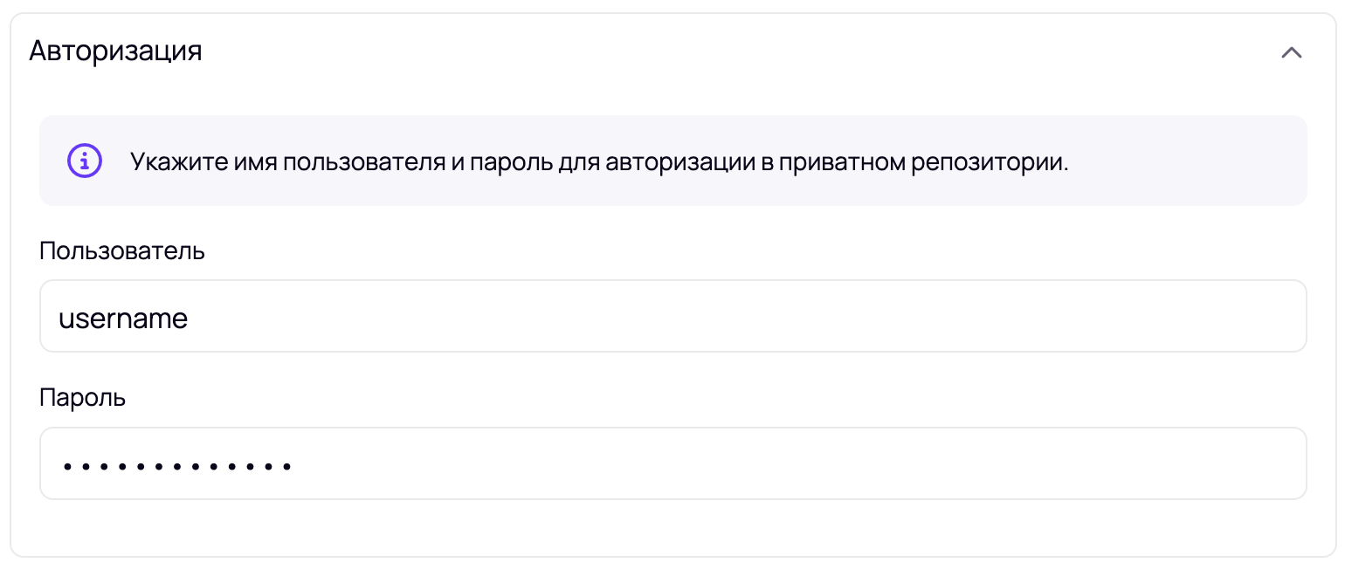Screen dimensions: 1345x569
Task: Click the Авторизация section title
Action: (x=115, y=51)
